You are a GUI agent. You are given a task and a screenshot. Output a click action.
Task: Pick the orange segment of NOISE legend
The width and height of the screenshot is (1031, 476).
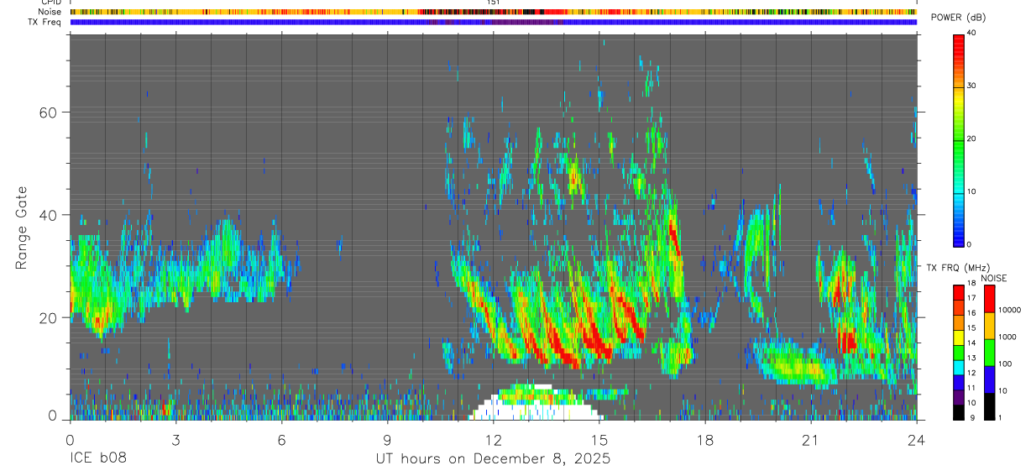988,326
